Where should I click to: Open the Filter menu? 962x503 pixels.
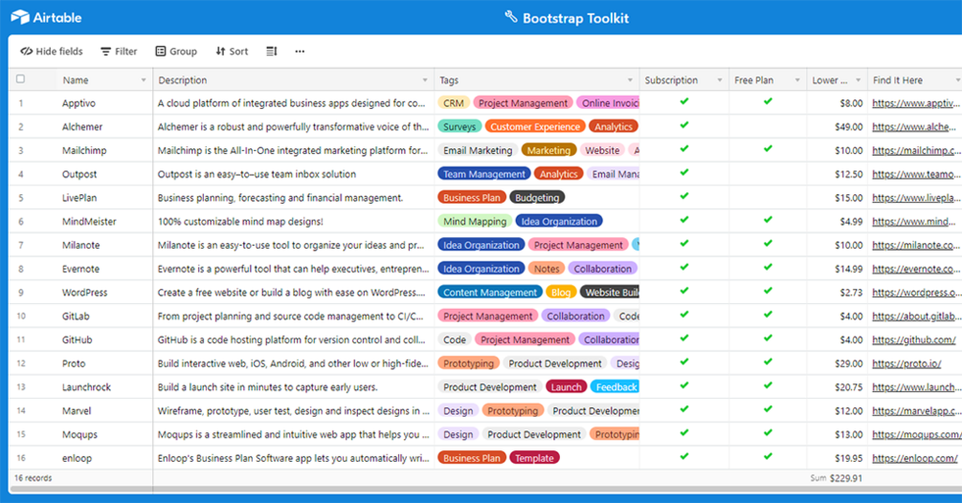tap(119, 52)
